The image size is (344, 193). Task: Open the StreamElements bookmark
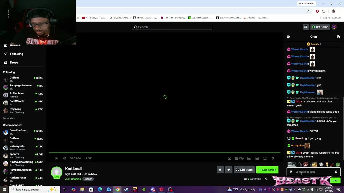coord(145,18)
